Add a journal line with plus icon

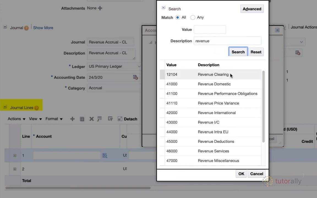(x=72, y=119)
